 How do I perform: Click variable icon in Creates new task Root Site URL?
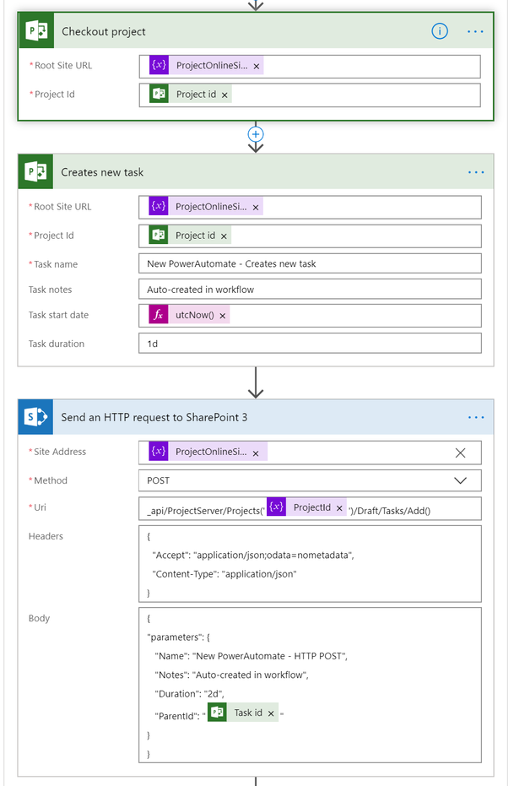tap(159, 206)
